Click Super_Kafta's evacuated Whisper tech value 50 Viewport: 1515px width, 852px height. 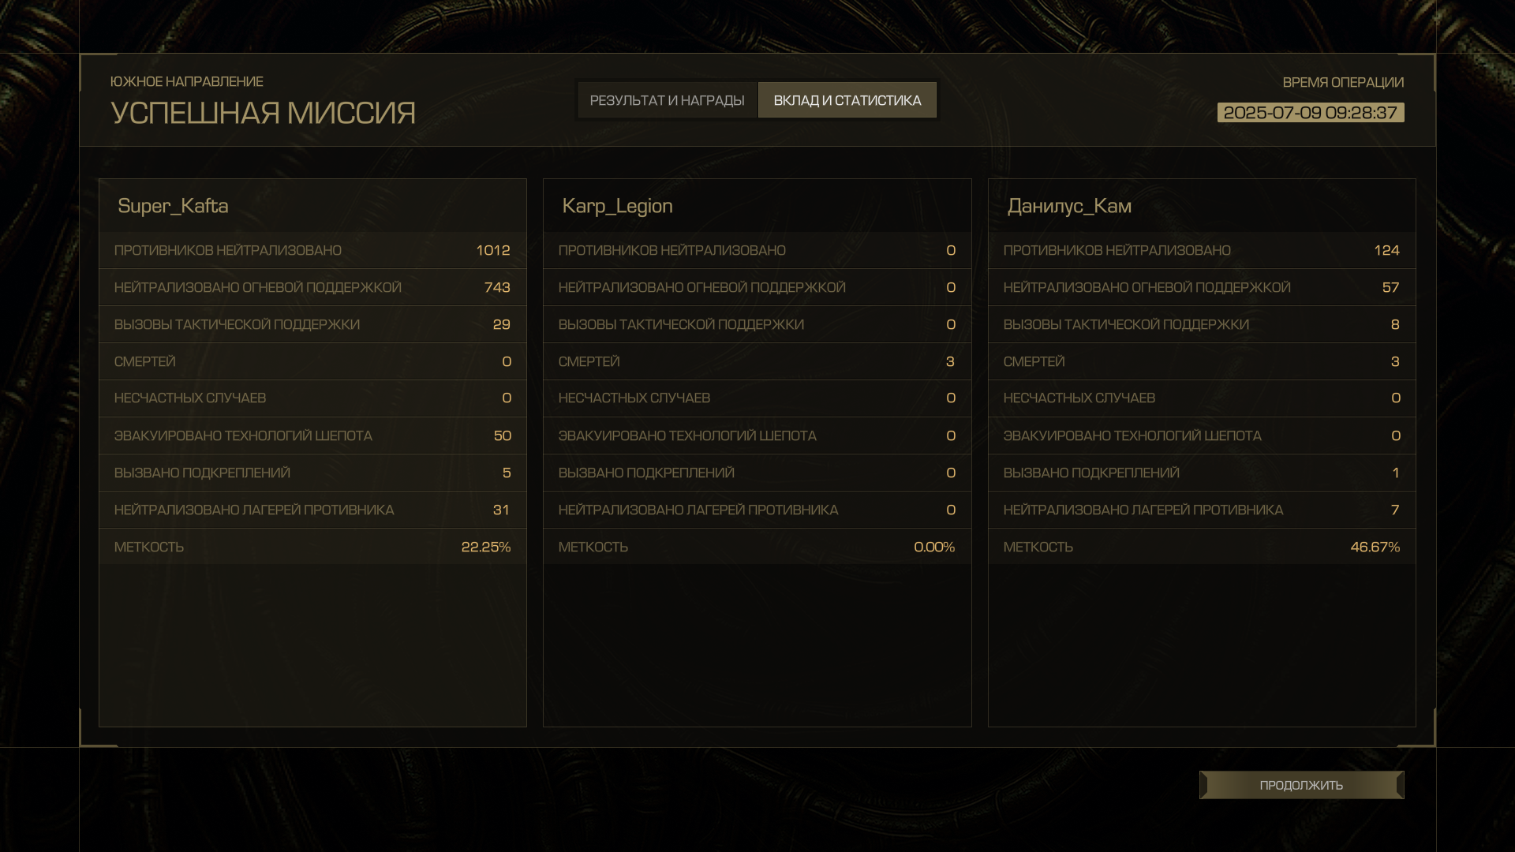click(x=503, y=435)
